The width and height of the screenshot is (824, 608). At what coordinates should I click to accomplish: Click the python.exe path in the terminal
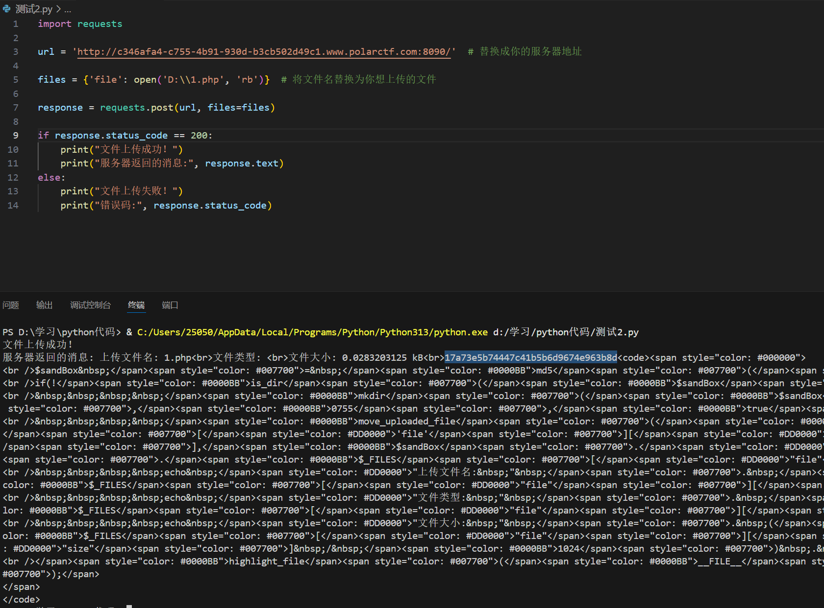tap(312, 332)
